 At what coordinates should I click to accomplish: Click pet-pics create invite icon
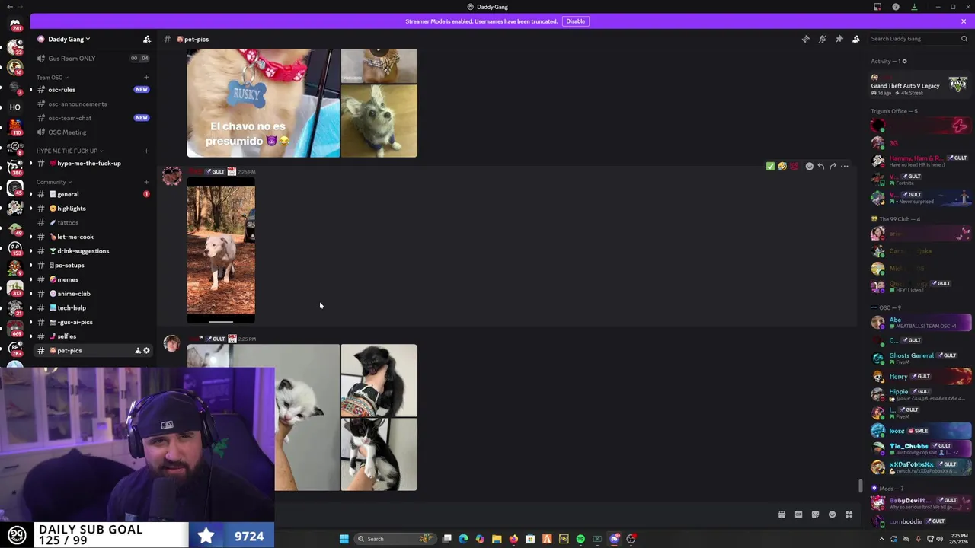tap(138, 351)
